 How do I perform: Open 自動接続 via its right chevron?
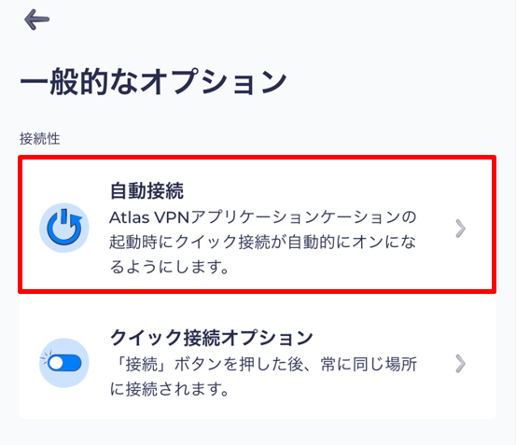click(460, 229)
